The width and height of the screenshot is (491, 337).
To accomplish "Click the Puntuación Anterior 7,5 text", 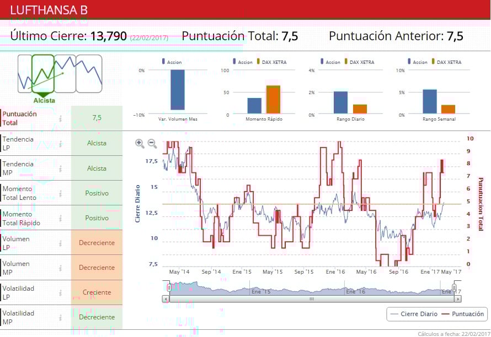I will point(396,36).
